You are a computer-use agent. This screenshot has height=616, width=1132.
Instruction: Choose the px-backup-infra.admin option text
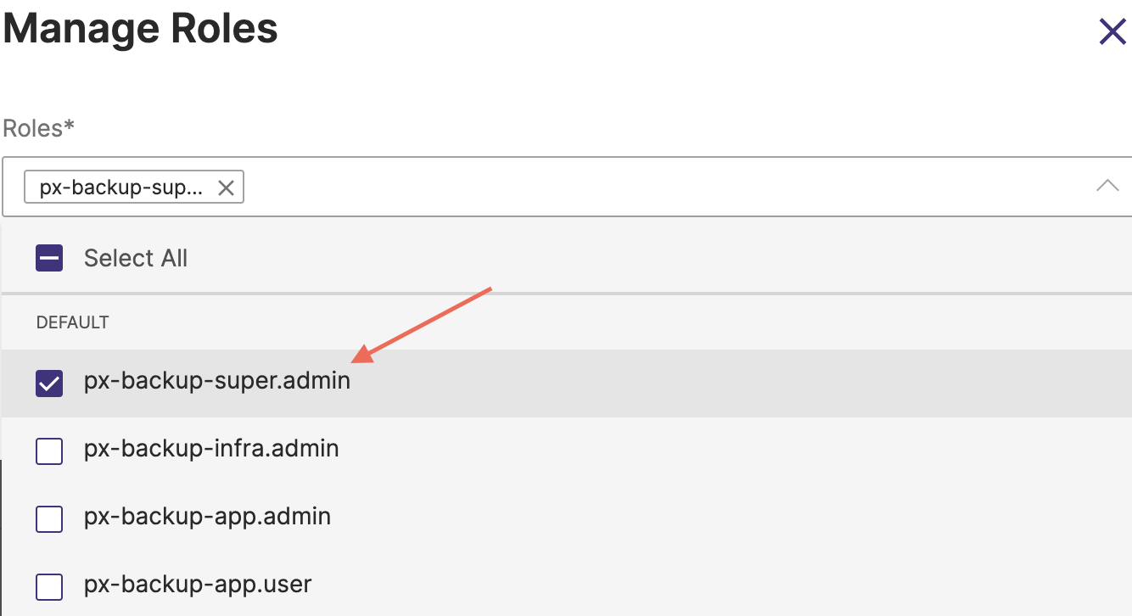pyautogui.click(x=211, y=448)
